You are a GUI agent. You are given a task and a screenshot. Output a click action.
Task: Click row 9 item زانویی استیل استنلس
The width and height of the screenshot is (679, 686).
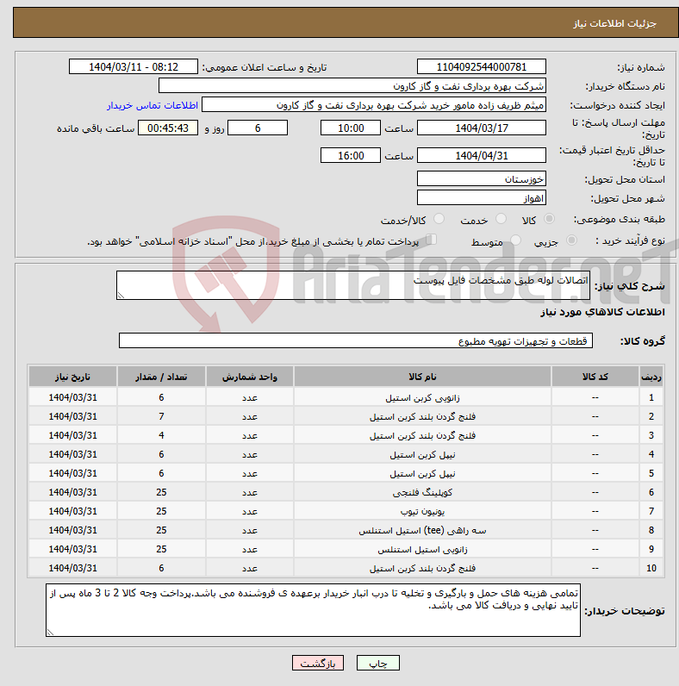(422, 549)
